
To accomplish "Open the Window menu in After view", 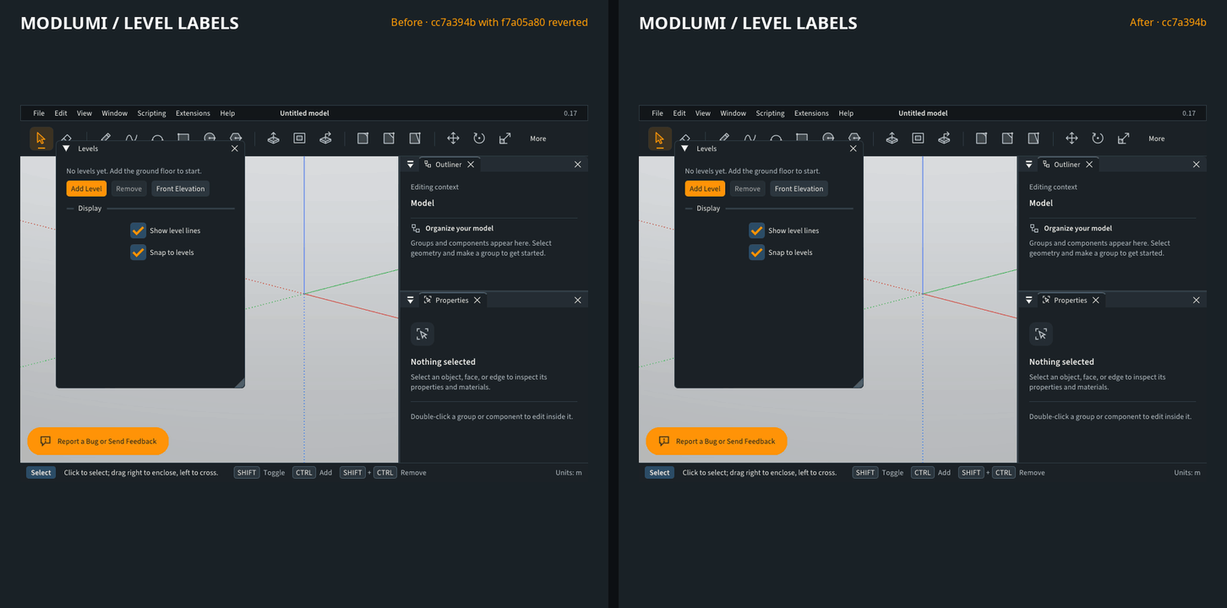I will pyautogui.click(x=733, y=113).
